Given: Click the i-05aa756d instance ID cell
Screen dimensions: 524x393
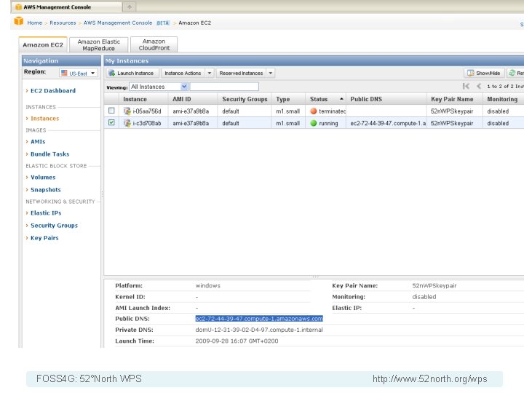Looking at the screenshot, I should pos(147,111).
